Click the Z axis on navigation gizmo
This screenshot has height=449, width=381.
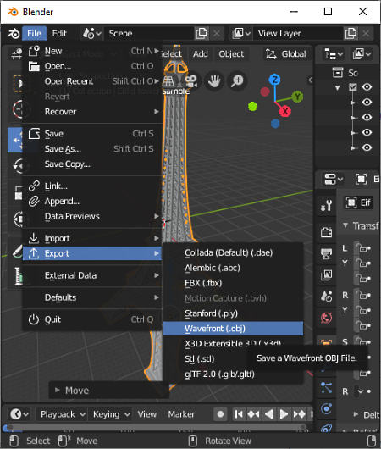(275, 80)
